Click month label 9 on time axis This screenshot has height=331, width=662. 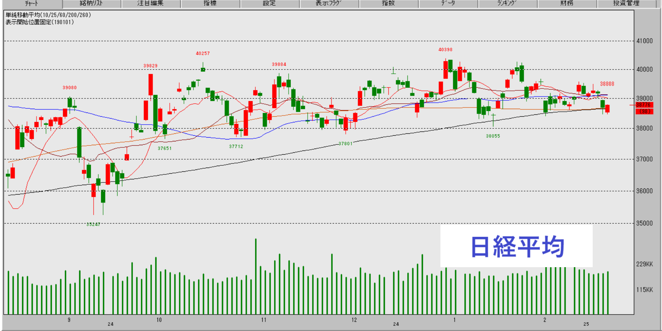click(69, 320)
